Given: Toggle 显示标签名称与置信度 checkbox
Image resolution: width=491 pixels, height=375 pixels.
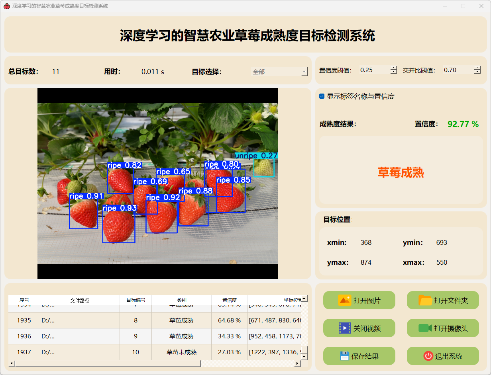Looking at the screenshot, I should (x=322, y=96).
